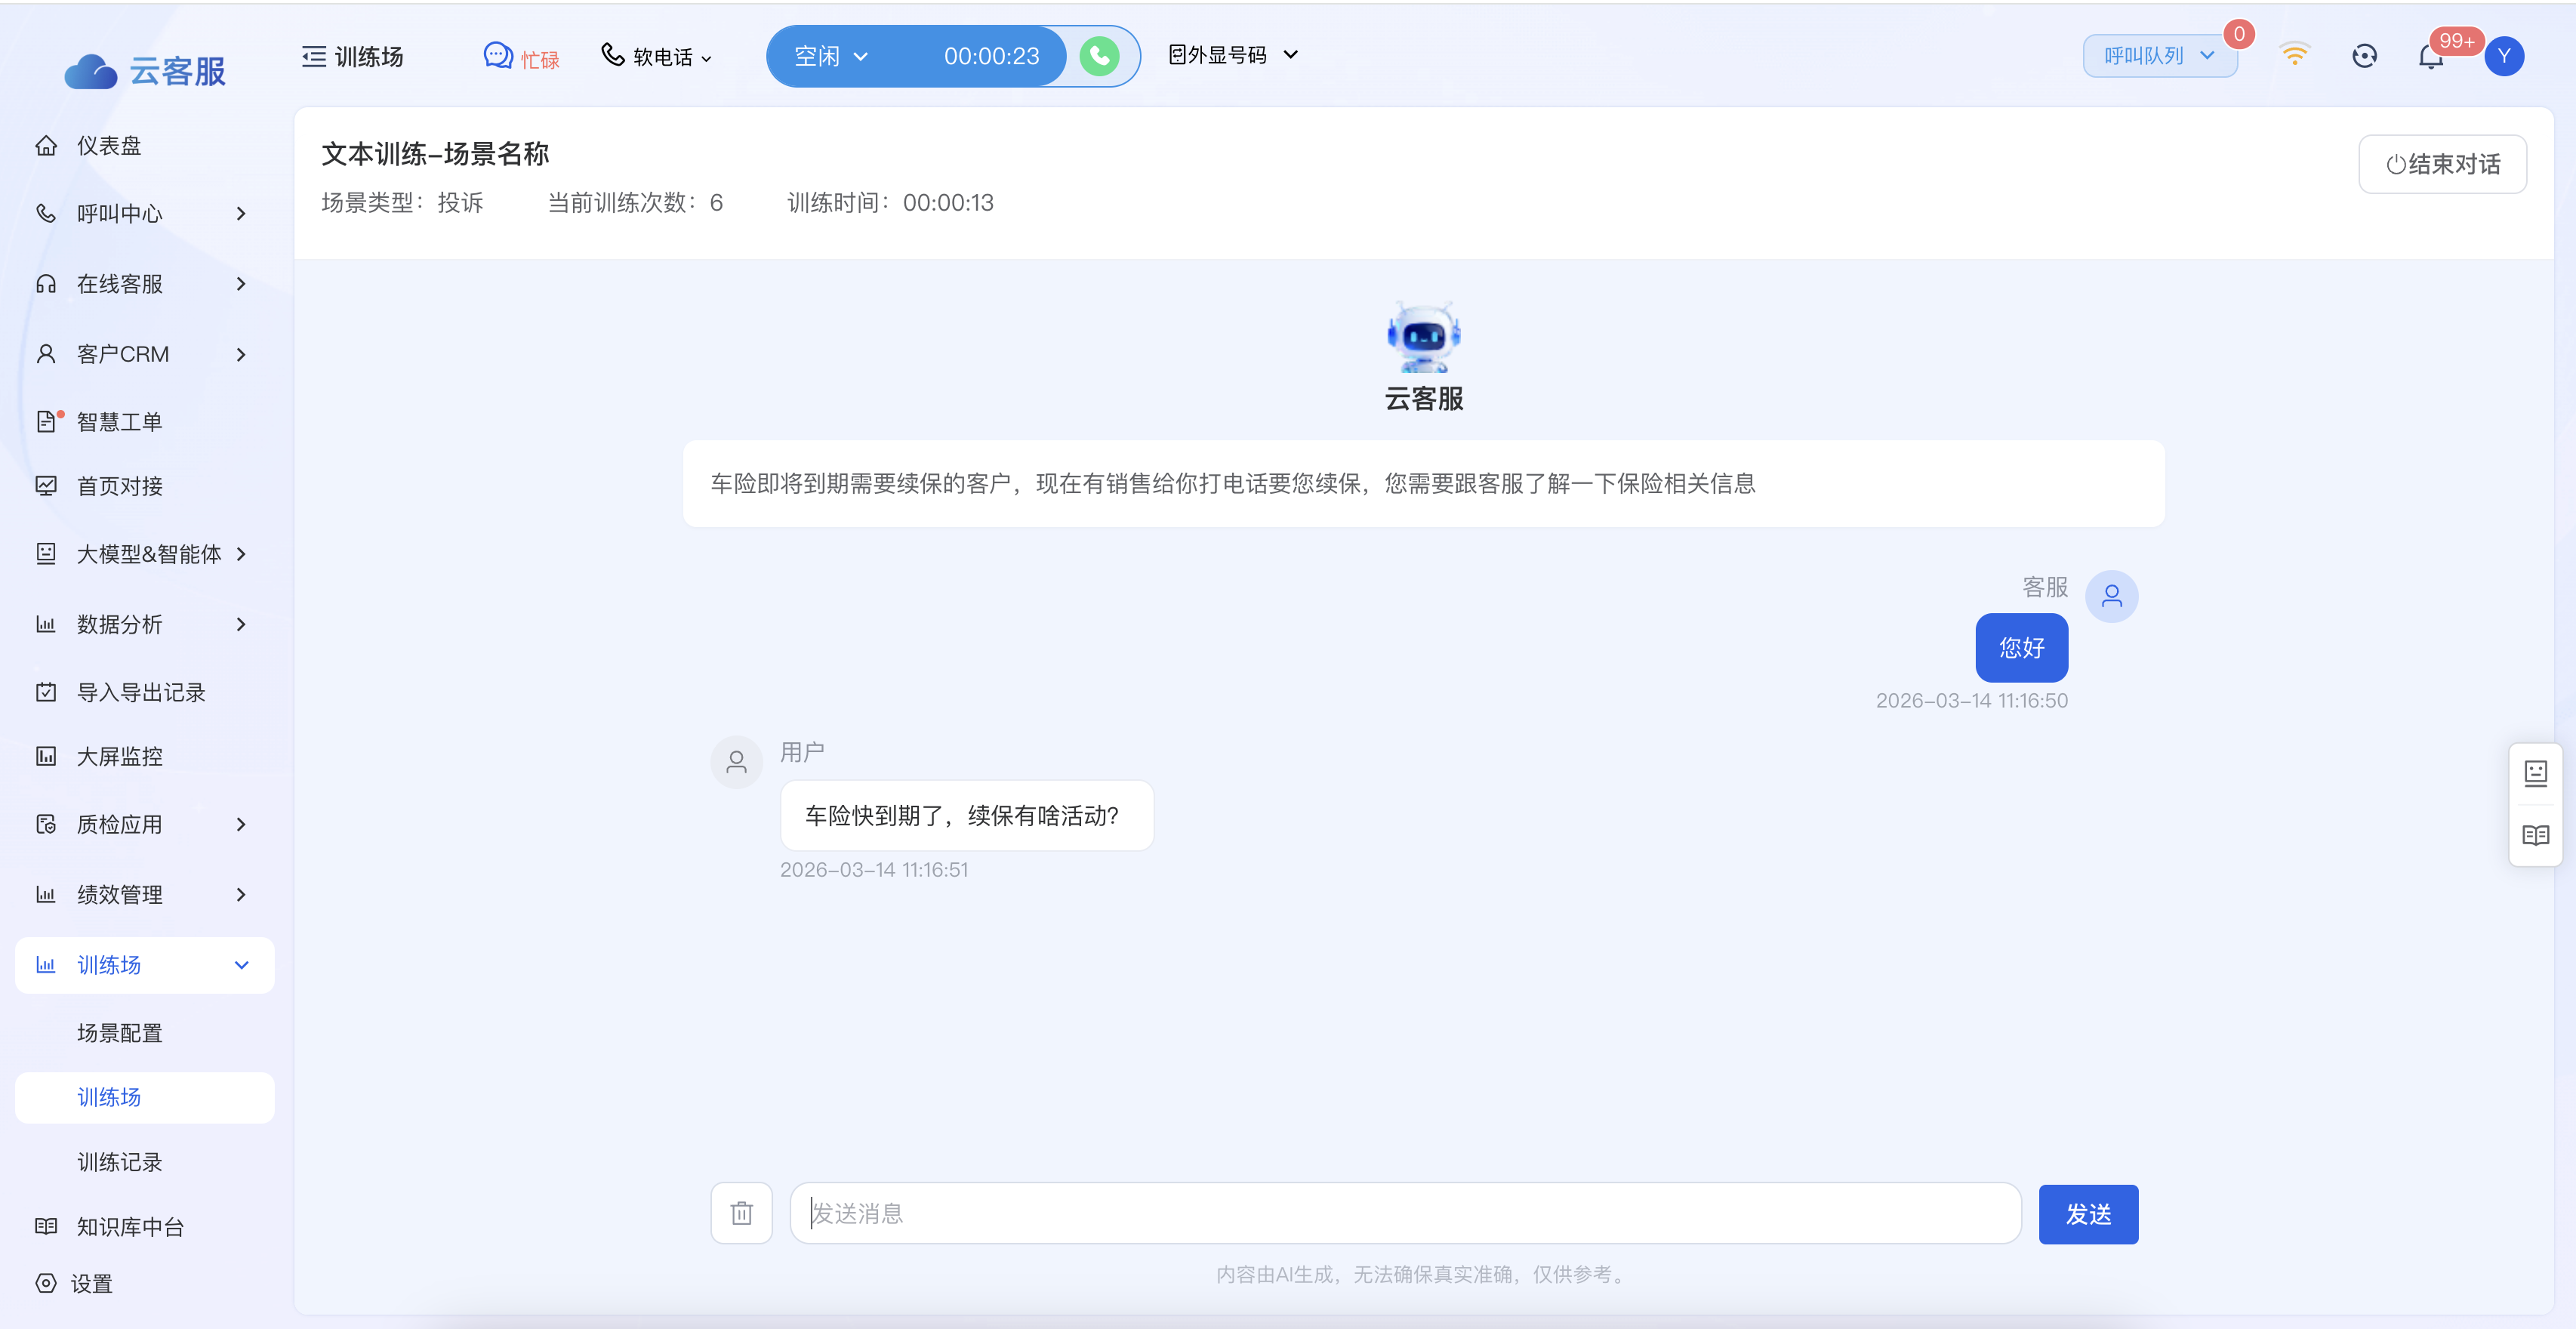The height and width of the screenshot is (1329, 2576).
Task: Click the green phone call button
Action: coord(1099,56)
